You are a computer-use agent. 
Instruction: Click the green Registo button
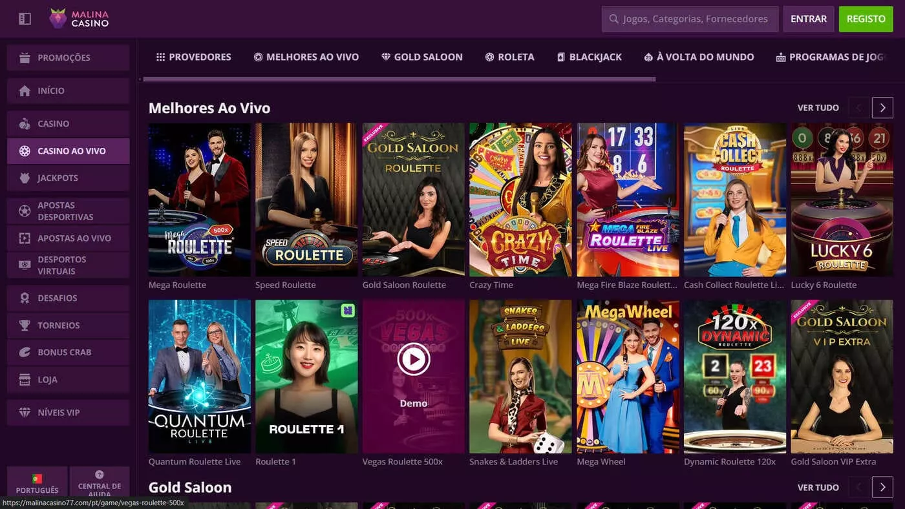(x=866, y=19)
